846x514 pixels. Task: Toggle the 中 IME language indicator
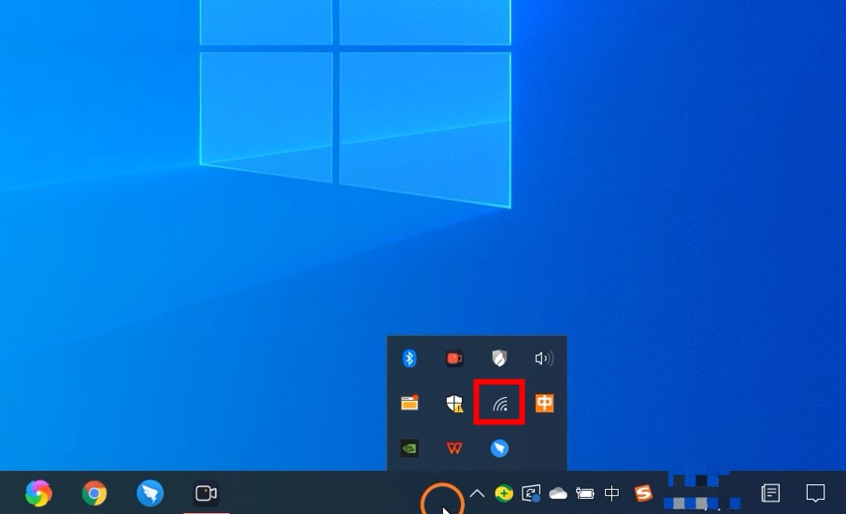tap(612, 493)
